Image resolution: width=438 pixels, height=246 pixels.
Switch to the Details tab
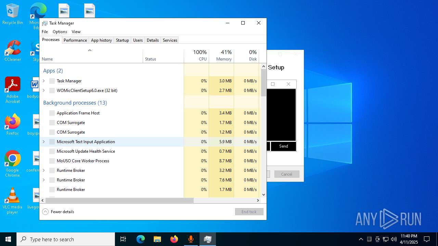point(153,40)
